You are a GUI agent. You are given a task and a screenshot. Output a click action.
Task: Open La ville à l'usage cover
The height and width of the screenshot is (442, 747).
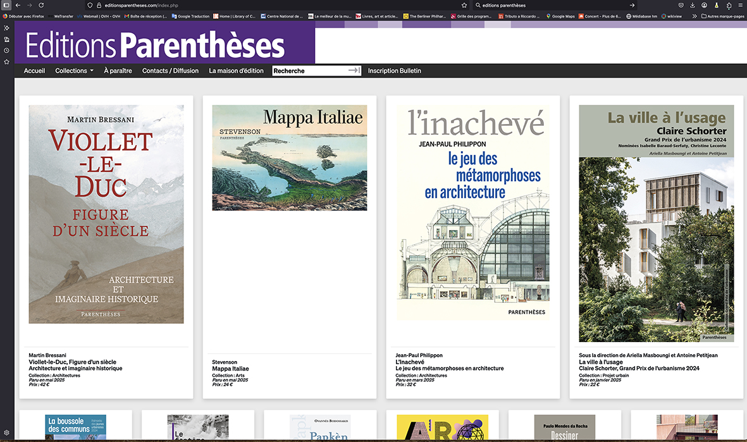(657, 223)
